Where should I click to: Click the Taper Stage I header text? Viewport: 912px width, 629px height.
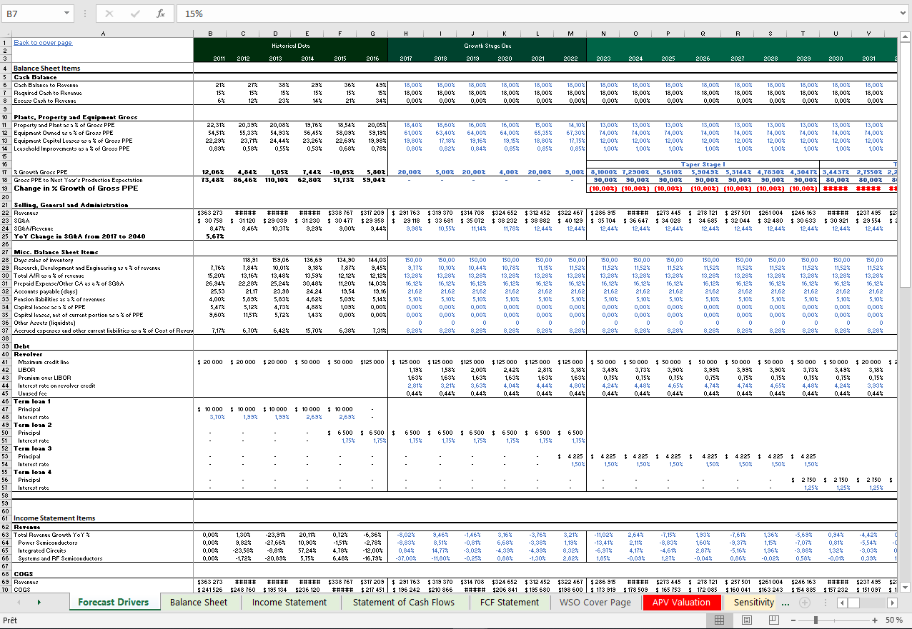tap(703, 164)
